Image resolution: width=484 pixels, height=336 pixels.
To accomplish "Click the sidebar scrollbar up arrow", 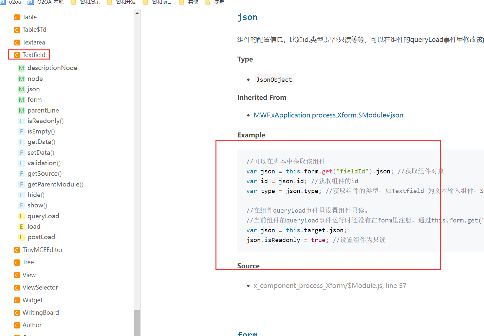I will pos(137,13).
